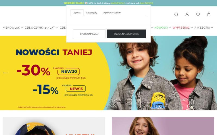The height and width of the screenshot is (135, 217).
Task: Expand the WYPRZEDAŻ menu dropdown
Action: pos(183,28)
